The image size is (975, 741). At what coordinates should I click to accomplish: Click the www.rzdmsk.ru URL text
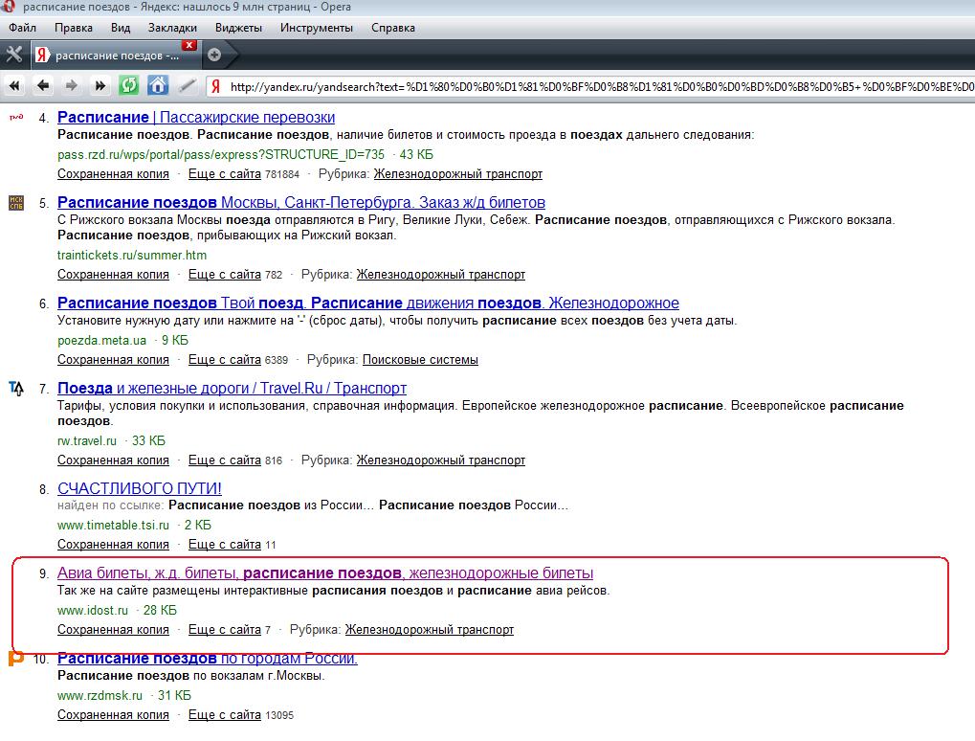click(100, 696)
